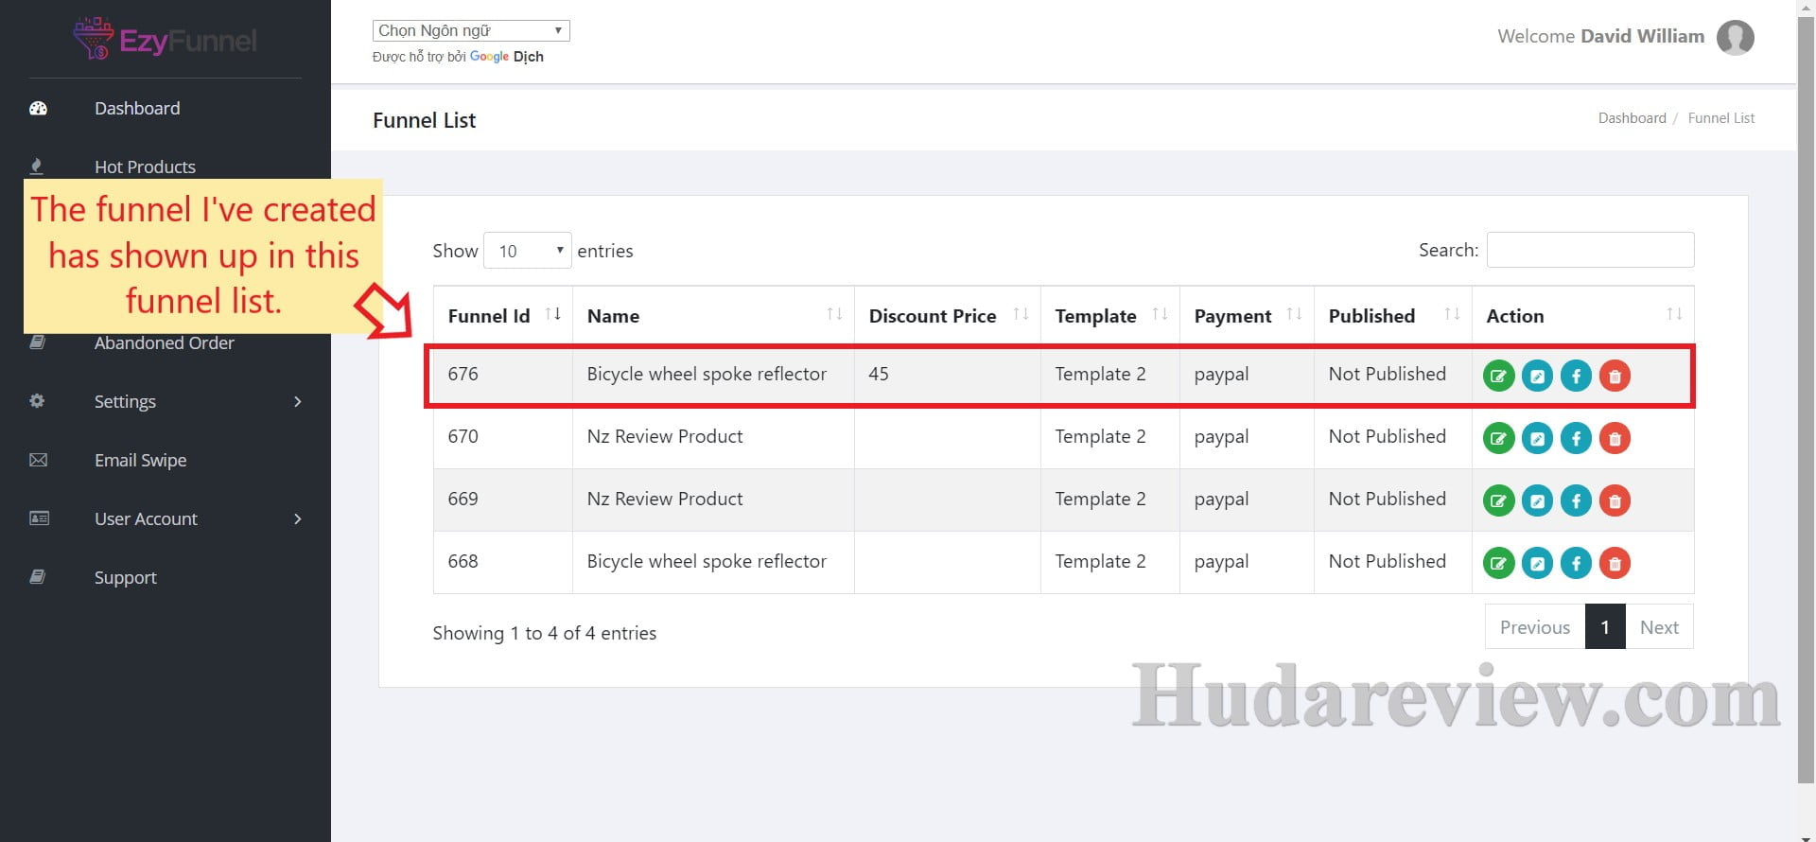
Task: Click Not Published in row 676
Action: (x=1387, y=374)
